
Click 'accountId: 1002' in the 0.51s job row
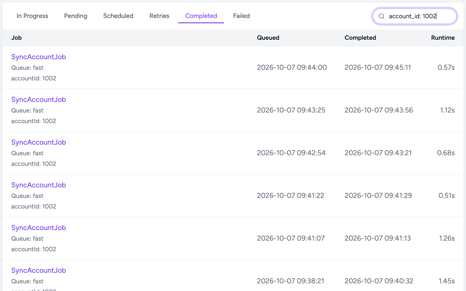pyautogui.click(x=34, y=206)
